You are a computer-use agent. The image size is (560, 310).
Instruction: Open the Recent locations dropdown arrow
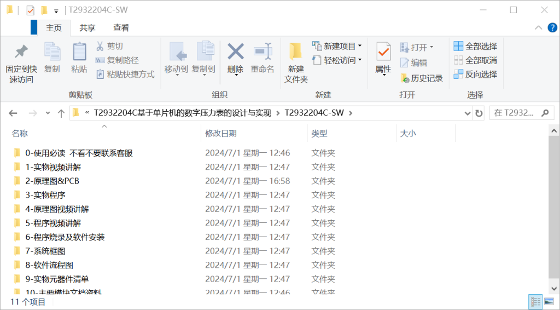point(48,113)
